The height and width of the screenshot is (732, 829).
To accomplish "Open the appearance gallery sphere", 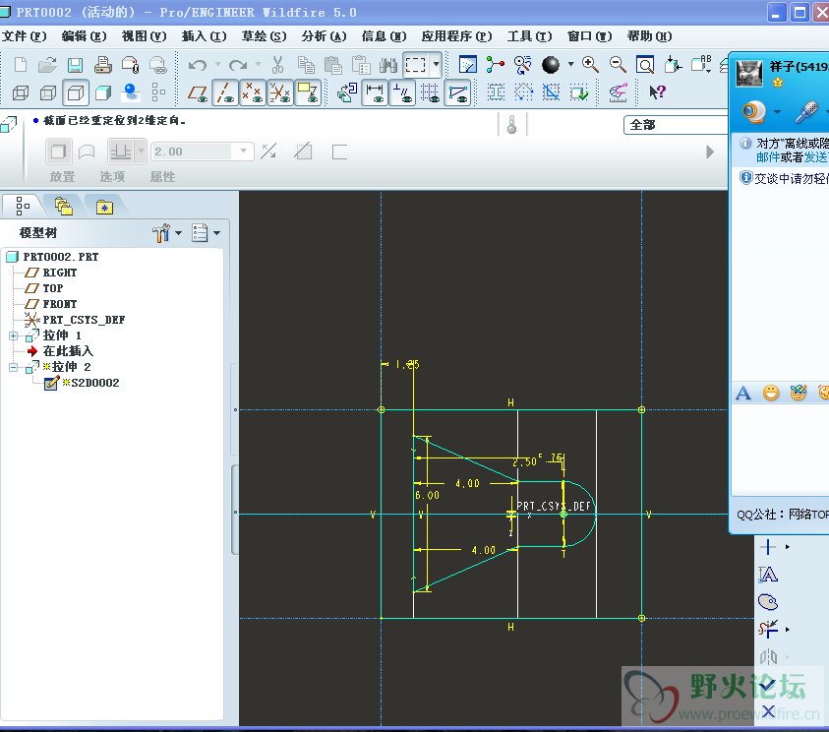I will 551,65.
